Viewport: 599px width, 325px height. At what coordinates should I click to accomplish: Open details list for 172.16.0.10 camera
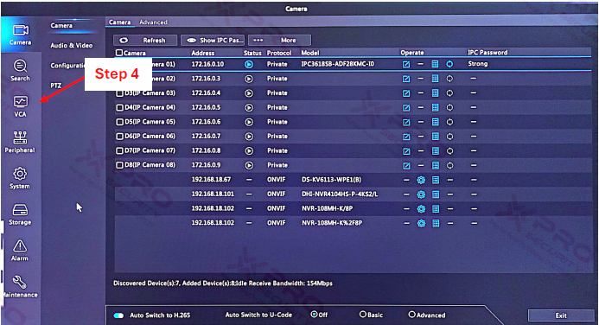tap(435, 64)
